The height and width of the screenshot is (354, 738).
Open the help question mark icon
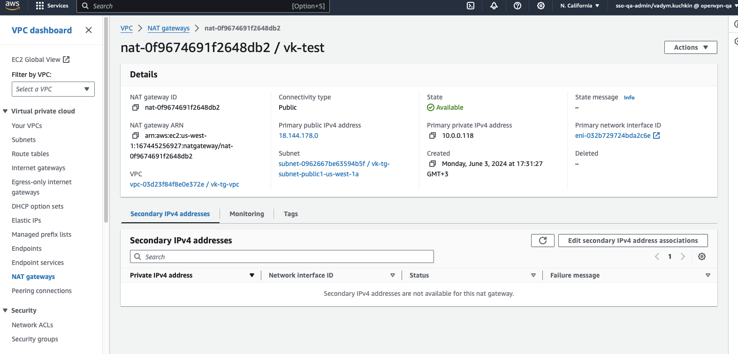(517, 6)
